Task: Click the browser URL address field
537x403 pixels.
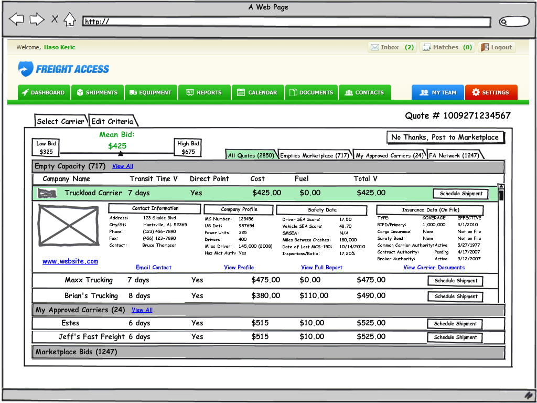Action: 286,22
